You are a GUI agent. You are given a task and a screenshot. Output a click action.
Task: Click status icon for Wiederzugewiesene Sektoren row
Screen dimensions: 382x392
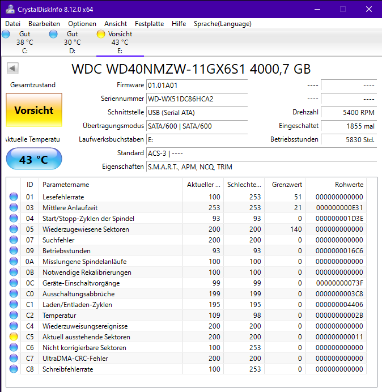pos(14,229)
